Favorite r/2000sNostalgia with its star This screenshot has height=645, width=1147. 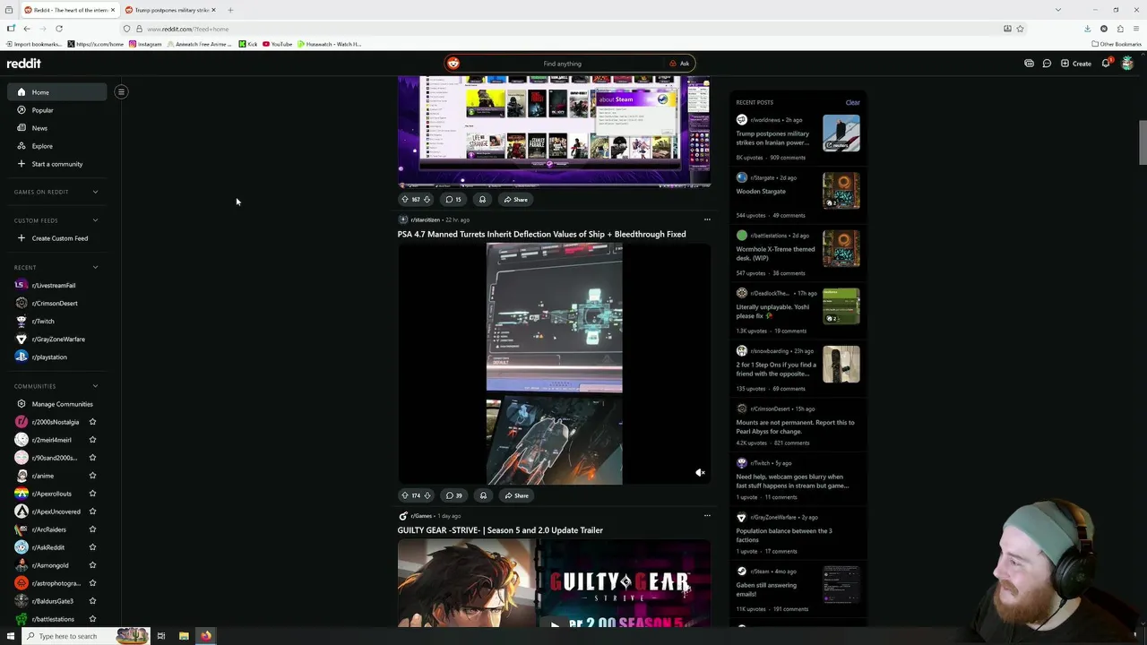92,422
